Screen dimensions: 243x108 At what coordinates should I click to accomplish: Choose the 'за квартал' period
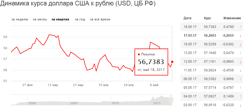[x=60, y=19]
